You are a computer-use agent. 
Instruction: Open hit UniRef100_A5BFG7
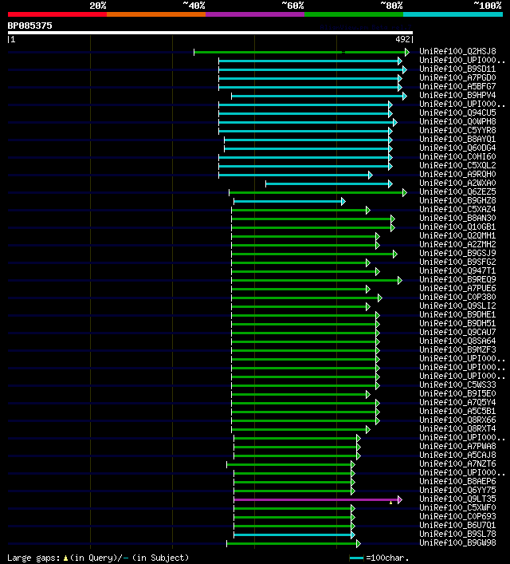pos(457,87)
